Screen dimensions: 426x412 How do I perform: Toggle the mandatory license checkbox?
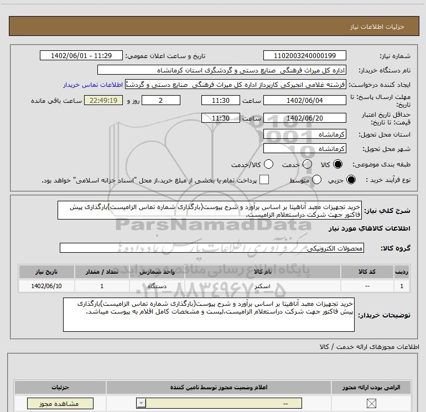click(371, 403)
